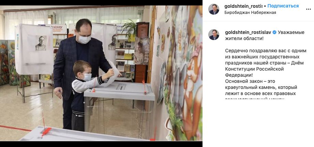This screenshot has width=314, height=147.
Task: Click the cartoon mural on the wall
Action: (x=183, y=74)
